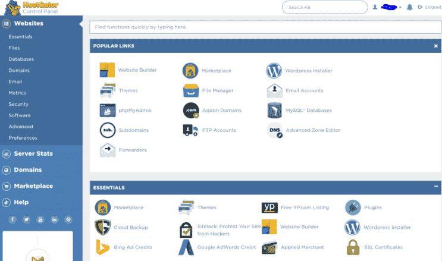Viewport: 442px width, 261px height.
Task: Log out using the Logout link
Action: pos(430,7)
